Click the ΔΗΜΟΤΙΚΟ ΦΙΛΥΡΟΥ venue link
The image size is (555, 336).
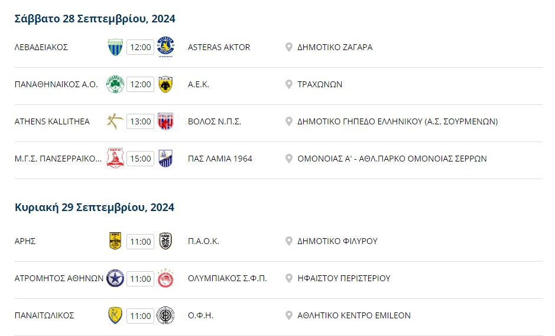tap(337, 241)
